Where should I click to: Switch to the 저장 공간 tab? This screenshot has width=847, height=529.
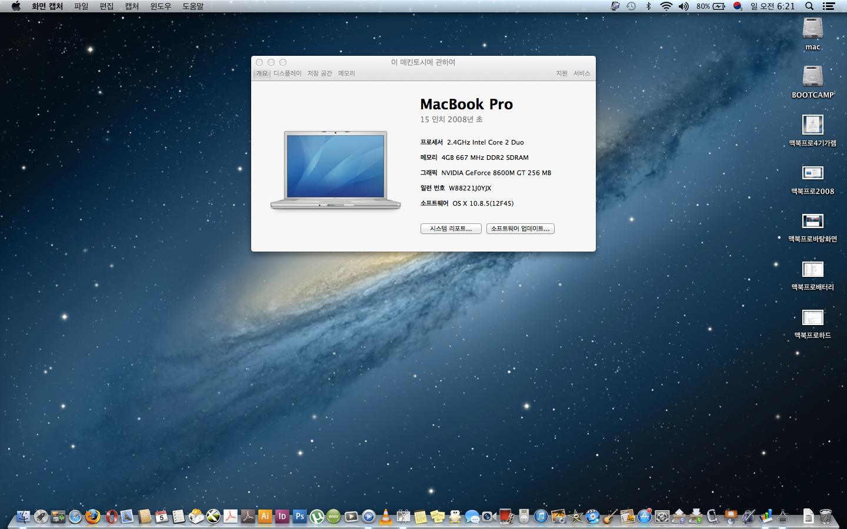point(319,73)
